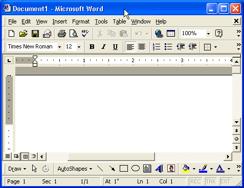Undo the last action arrow
The image size is (244, 188).
[139, 34]
